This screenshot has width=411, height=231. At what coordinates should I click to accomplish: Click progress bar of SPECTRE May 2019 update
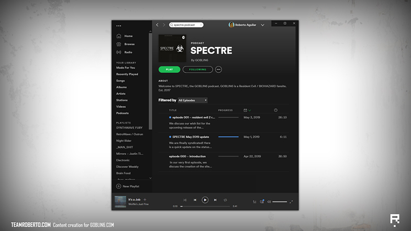point(228,137)
